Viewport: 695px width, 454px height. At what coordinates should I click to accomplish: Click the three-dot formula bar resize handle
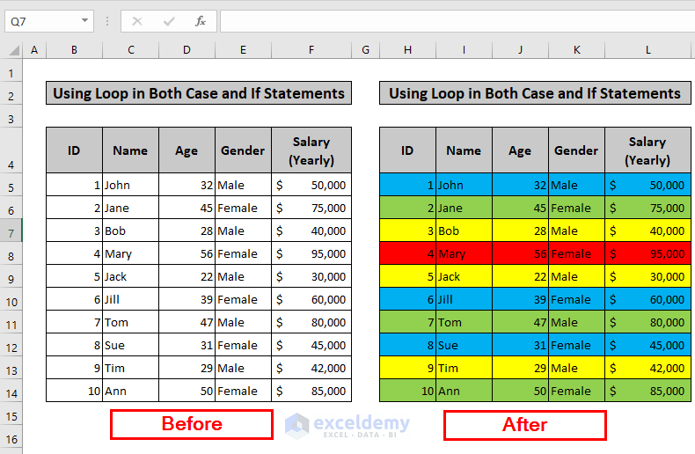pos(107,21)
